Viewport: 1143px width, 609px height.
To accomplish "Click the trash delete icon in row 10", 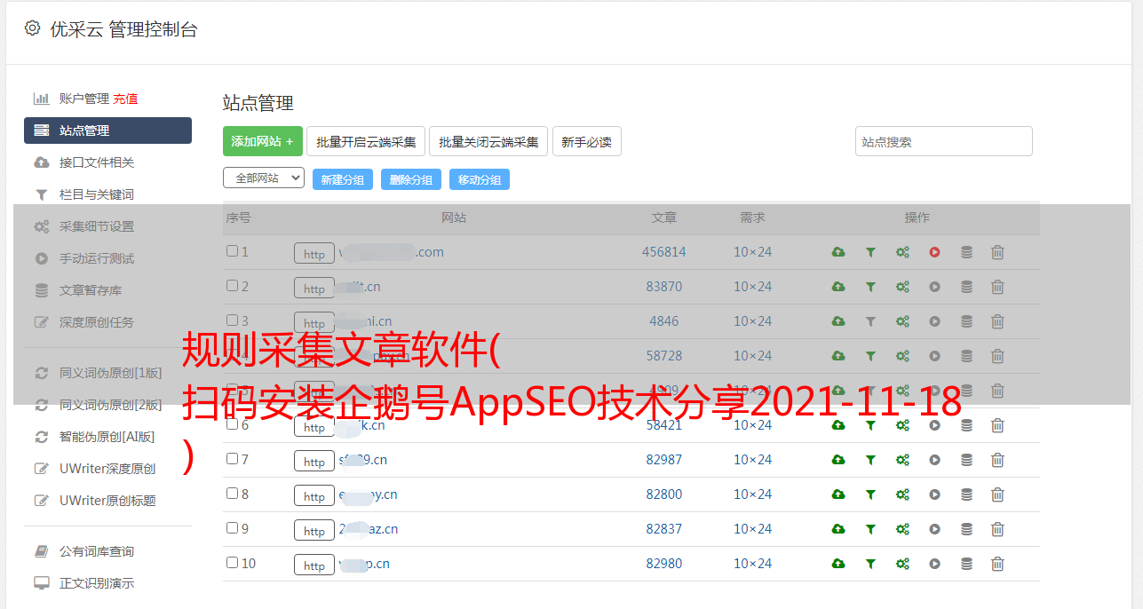I will [x=997, y=564].
